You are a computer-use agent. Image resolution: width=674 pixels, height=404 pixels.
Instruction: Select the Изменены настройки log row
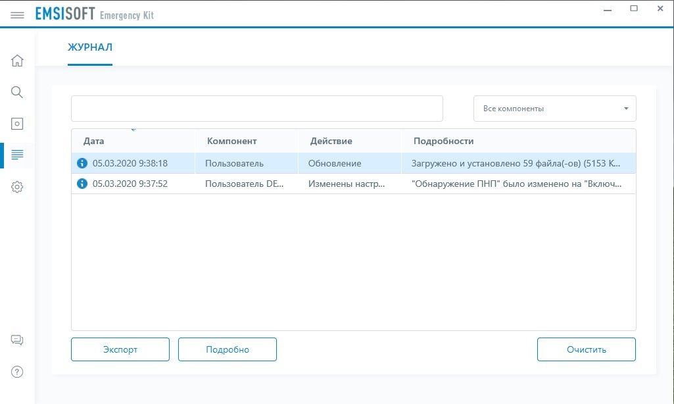click(x=347, y=184)
